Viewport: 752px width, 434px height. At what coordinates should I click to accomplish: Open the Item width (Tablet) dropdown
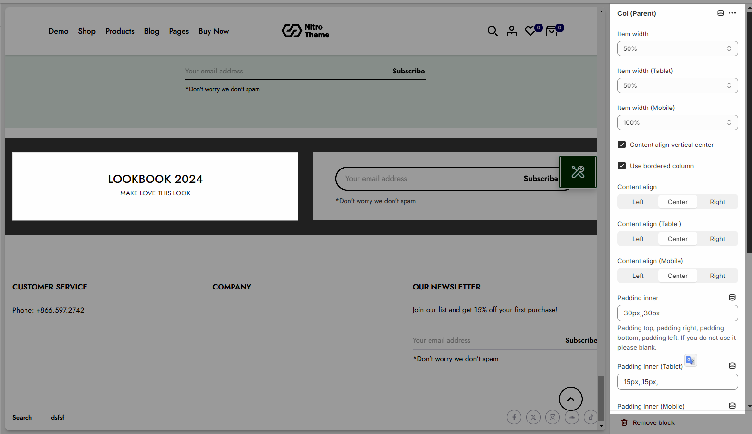678,85
